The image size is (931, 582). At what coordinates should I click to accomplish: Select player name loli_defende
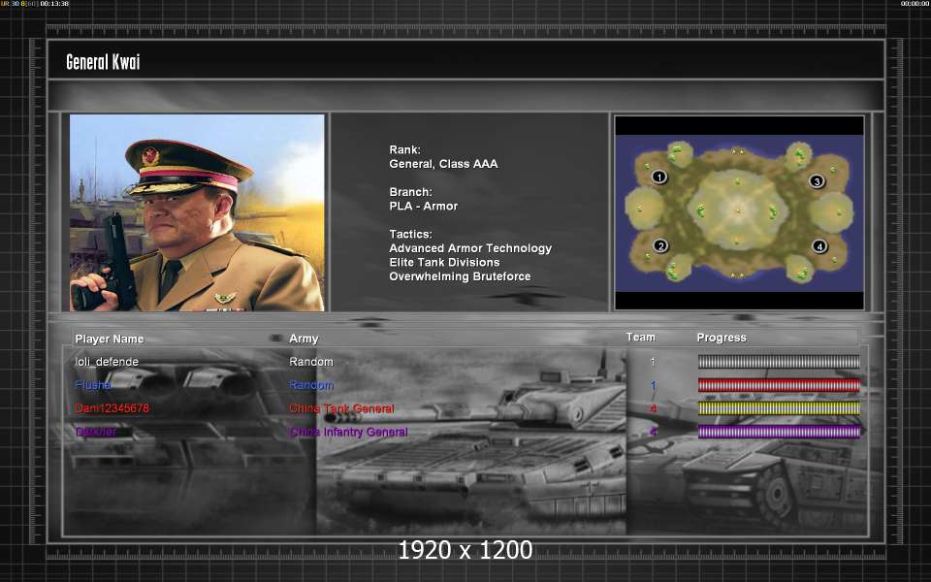(x=107, y=362)
